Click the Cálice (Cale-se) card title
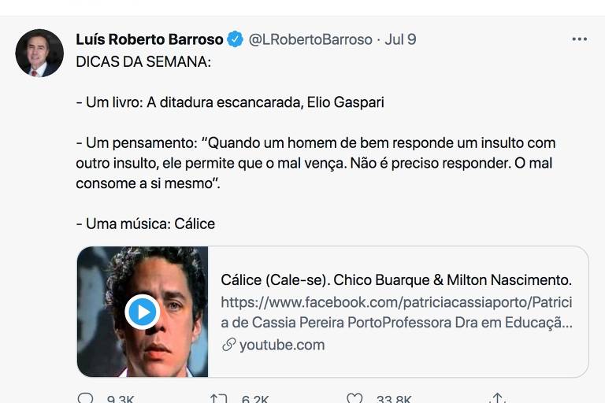Screen dimensions: 605x403 395,280
